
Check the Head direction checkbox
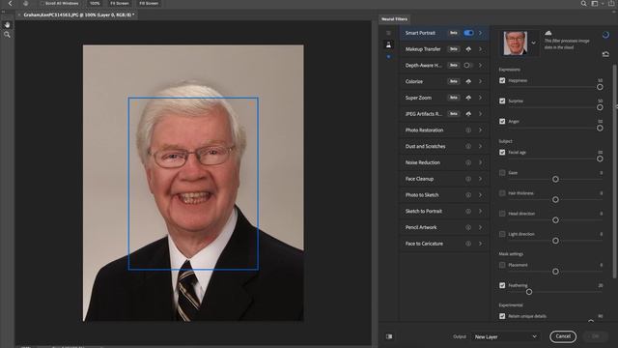pos(502,214)
